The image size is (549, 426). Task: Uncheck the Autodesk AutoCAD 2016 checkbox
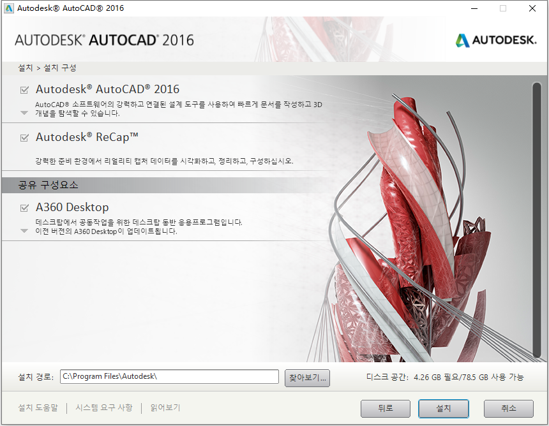(24, 90)
